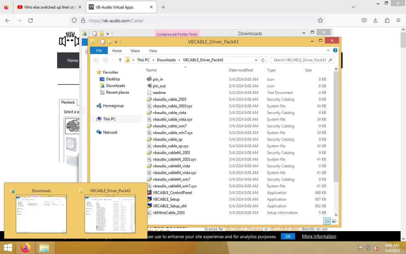Sort by Date modified column

click(x=246, y=70)
